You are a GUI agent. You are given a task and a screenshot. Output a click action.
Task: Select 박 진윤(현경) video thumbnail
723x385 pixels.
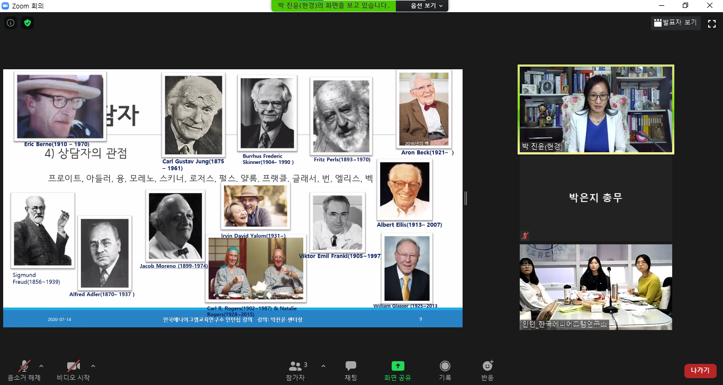point(596,109)
